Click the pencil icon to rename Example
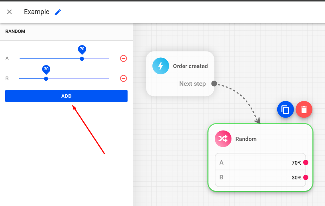This screenshot has height=206, width=325. tap(58, 12)
